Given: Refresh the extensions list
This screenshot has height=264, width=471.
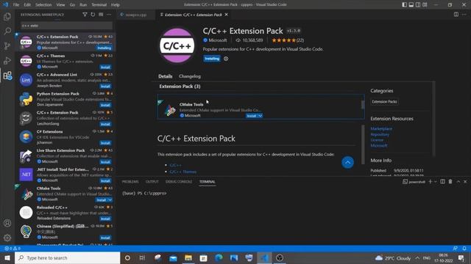Looking at the screenshot, I should tap(93, 15).
